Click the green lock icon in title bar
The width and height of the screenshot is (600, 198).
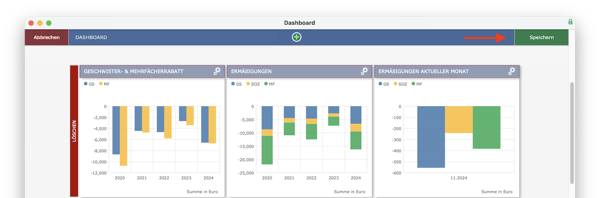tap(570, 22)
